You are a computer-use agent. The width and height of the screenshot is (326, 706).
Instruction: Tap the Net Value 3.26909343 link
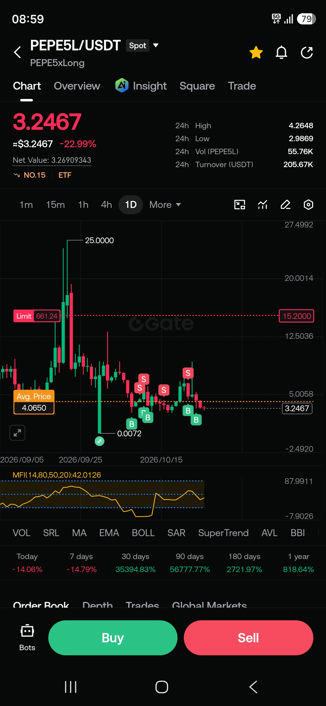point(52,160)
